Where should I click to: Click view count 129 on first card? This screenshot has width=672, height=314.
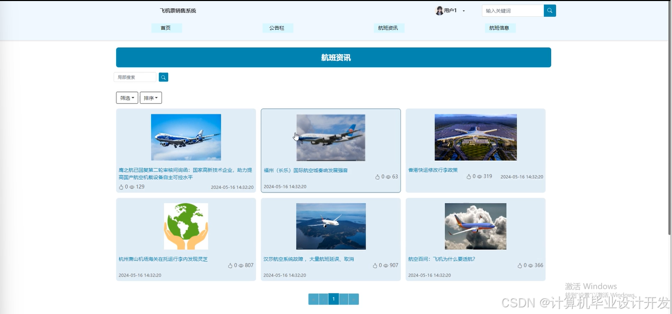140,187
